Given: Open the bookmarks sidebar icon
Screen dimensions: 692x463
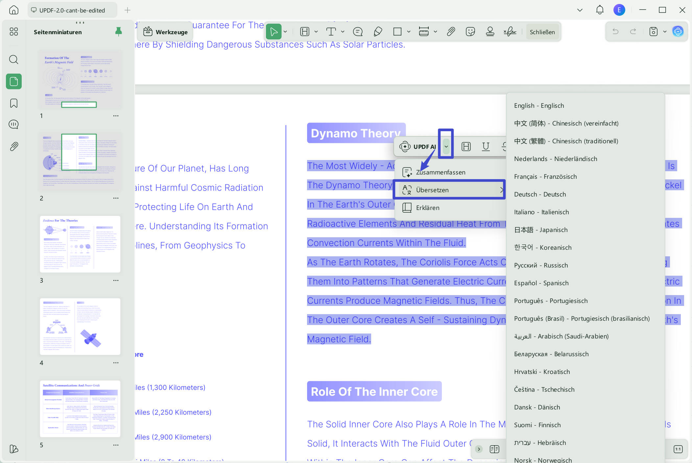Looking at the screenshot, I should (13, 103).
